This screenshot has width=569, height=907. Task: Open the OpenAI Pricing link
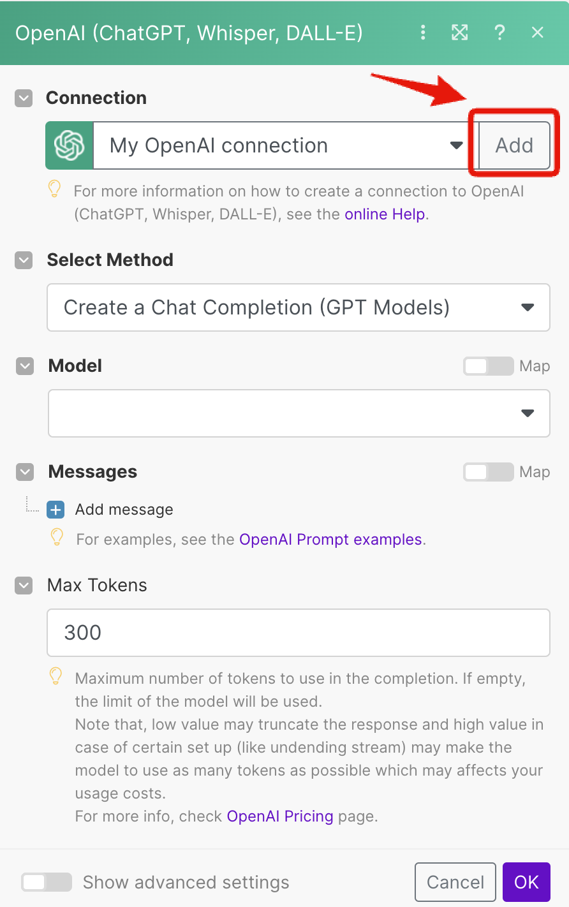click(x=280, y=816)
